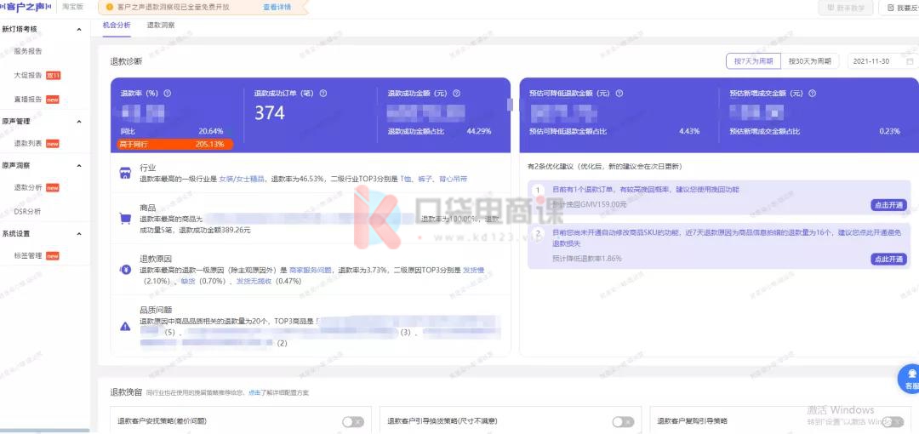Open help icon beside 退款成功金额 (元)
The image size is (919, 434).
coord(457,94)
